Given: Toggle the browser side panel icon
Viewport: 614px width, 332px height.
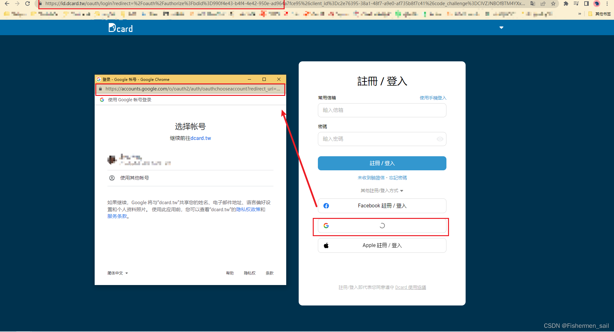Looking at the screenshot, I should point(586,4).
